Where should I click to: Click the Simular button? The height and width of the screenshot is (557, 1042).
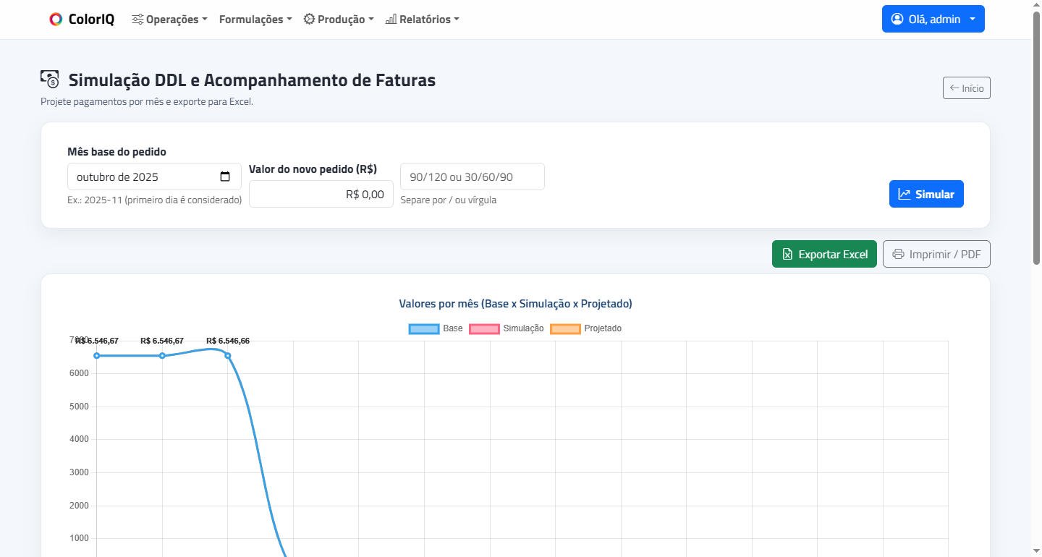tap(926, 194)
